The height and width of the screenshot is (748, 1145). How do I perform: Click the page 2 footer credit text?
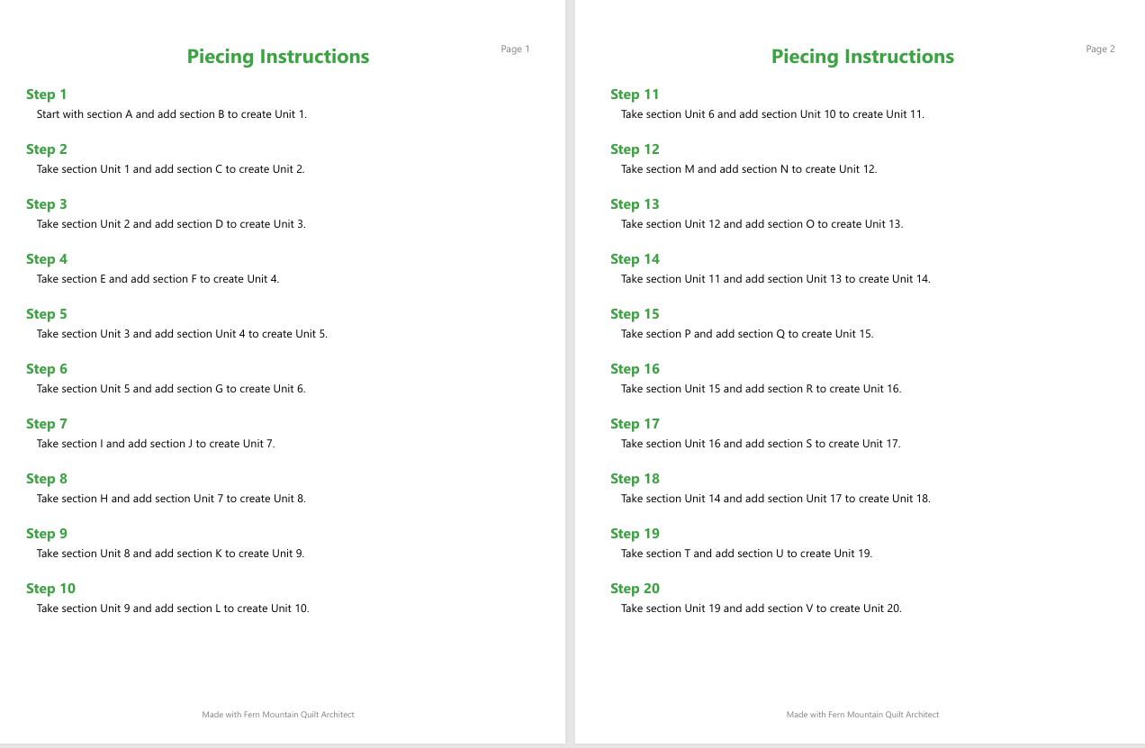click(x=862, y=715)
